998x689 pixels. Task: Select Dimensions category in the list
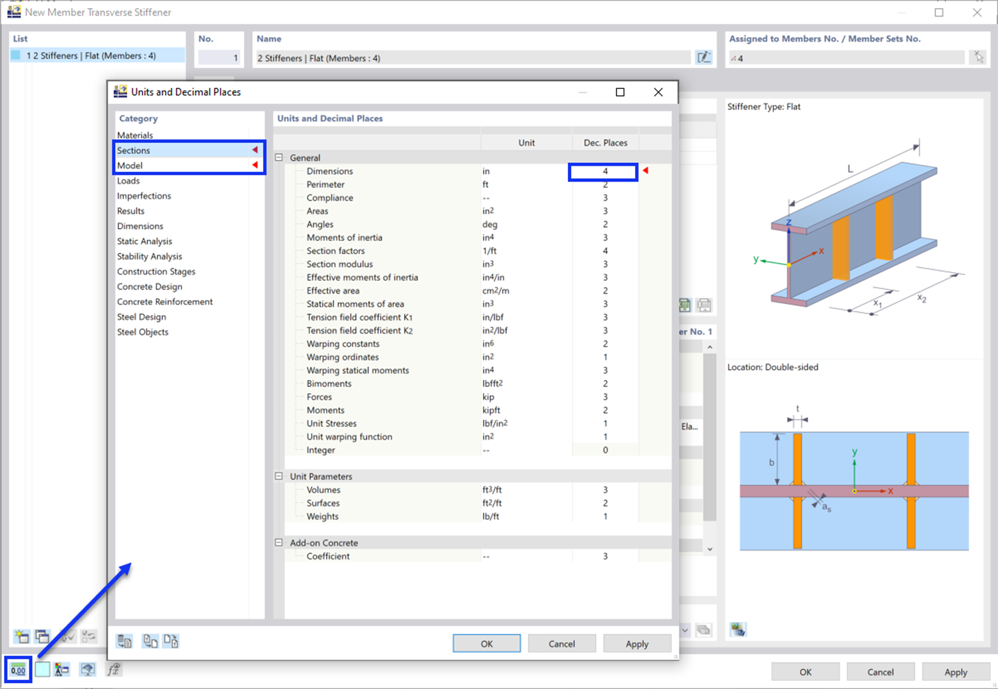[x=190, y=225]
